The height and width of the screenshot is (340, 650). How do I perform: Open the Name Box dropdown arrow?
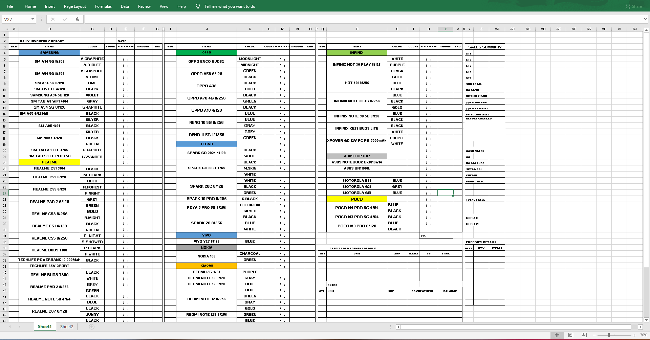[32, 19]
